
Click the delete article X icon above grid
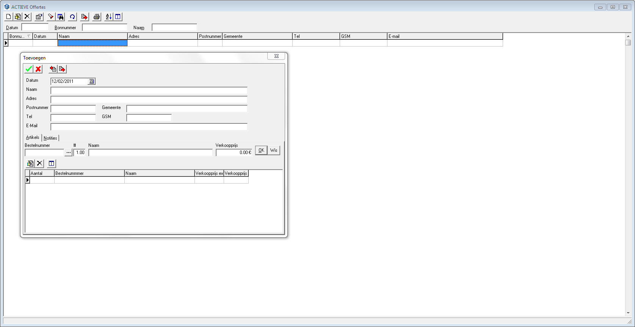click(x=39, y=163)
